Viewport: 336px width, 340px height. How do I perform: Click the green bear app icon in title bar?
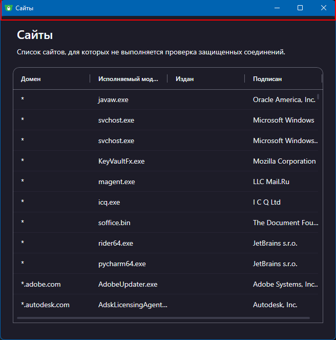tap(9, 8)
